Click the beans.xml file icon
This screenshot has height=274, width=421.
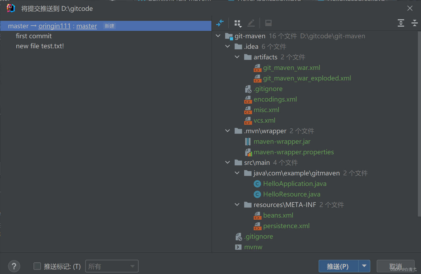click(x=257, y=216)
